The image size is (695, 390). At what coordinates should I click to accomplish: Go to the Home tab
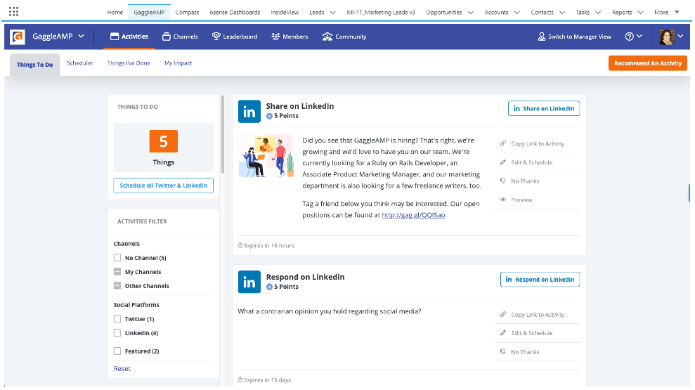[115, 13]
